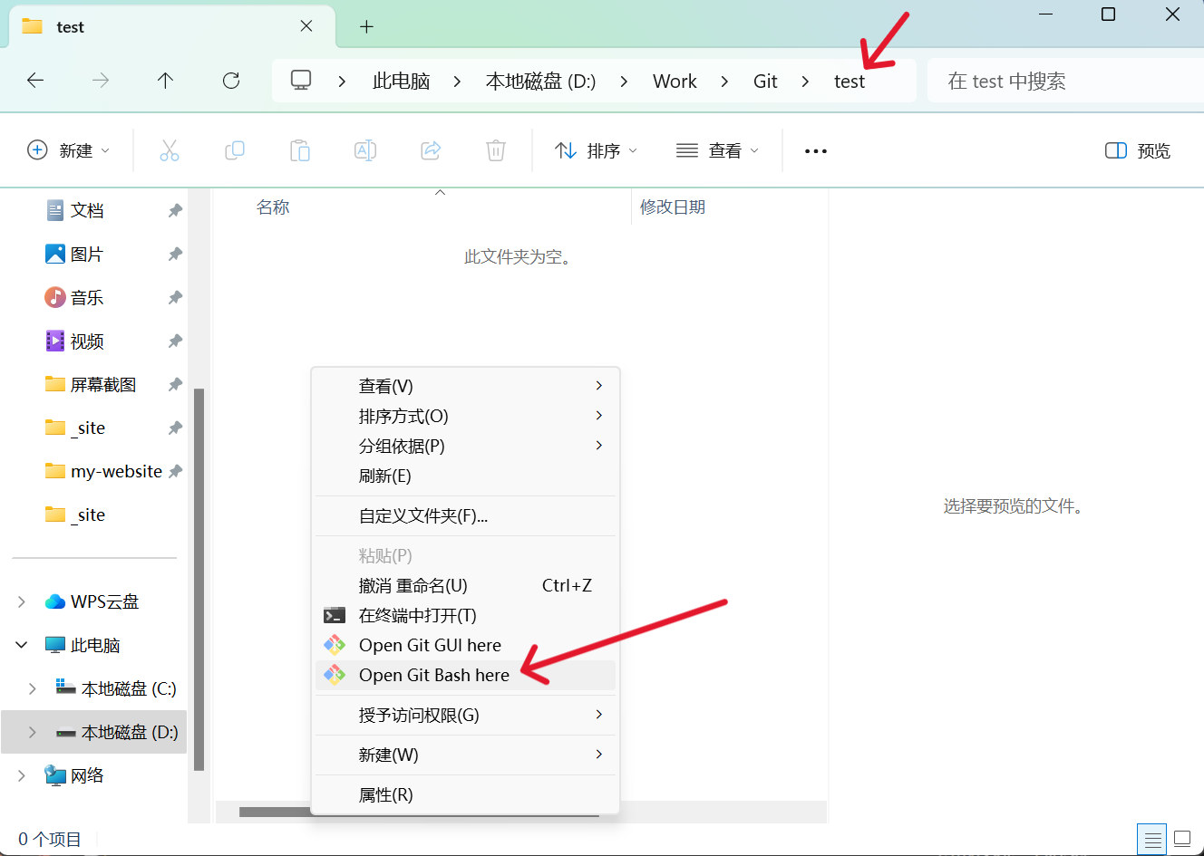This screenshot has width=1204, height=856.
Task: Click the Paste clipboard icon
Action: click(x=300, y=150)
